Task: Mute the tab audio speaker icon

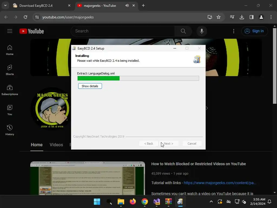Action: 127,5
